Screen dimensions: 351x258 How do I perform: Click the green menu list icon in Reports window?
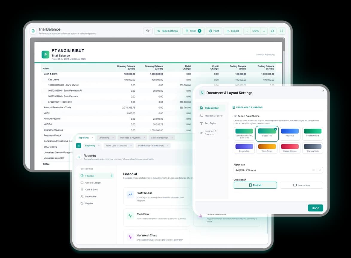(79, 146)
